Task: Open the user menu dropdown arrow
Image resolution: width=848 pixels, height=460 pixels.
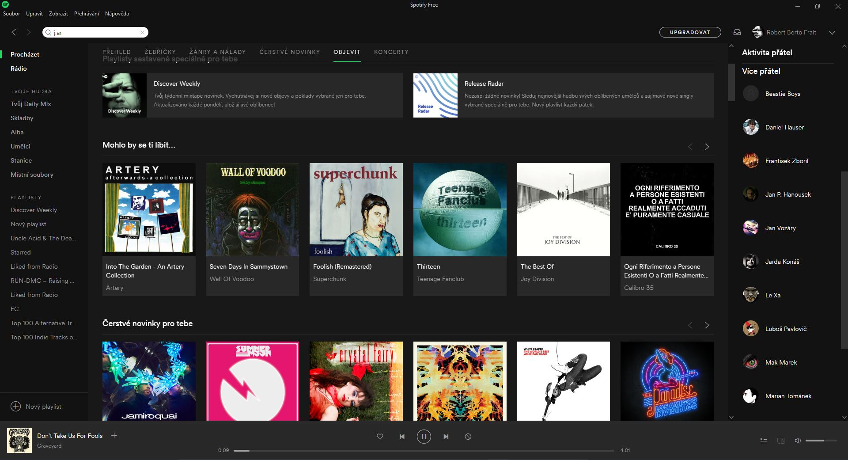Action: pyautogui.click(x=832, y=33)
